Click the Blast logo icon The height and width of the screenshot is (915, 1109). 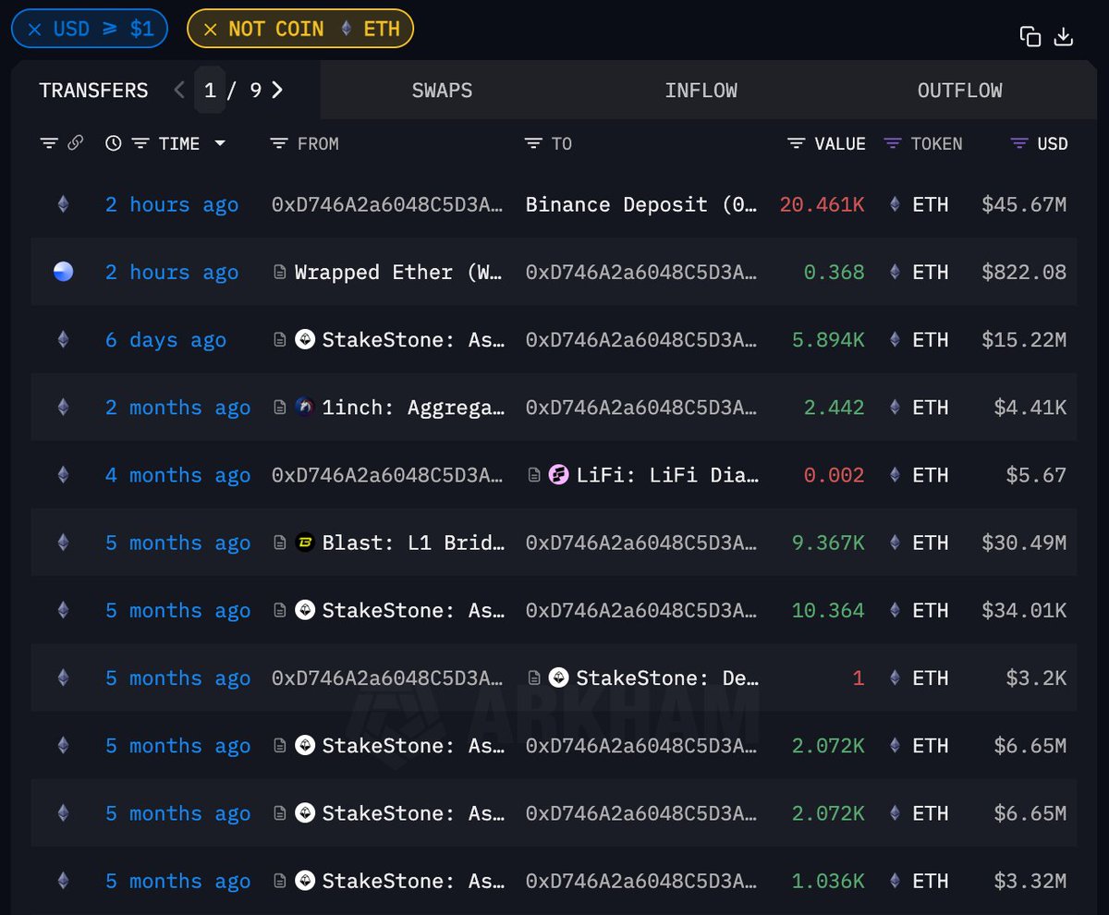click(305, 543)
